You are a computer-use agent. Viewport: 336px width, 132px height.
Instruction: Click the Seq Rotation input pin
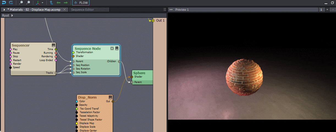(x=73, y=69)
